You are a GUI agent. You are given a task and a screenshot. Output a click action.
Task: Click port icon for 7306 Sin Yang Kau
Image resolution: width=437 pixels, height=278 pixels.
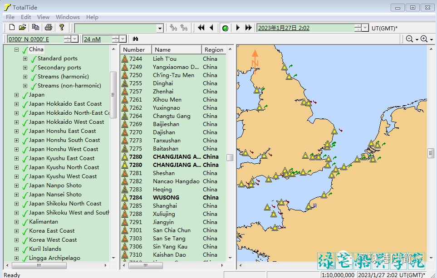coord(125,247)
